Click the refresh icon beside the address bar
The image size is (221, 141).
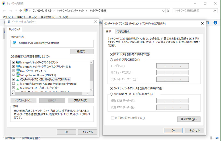pyautogui.click(x=168, y=11)
